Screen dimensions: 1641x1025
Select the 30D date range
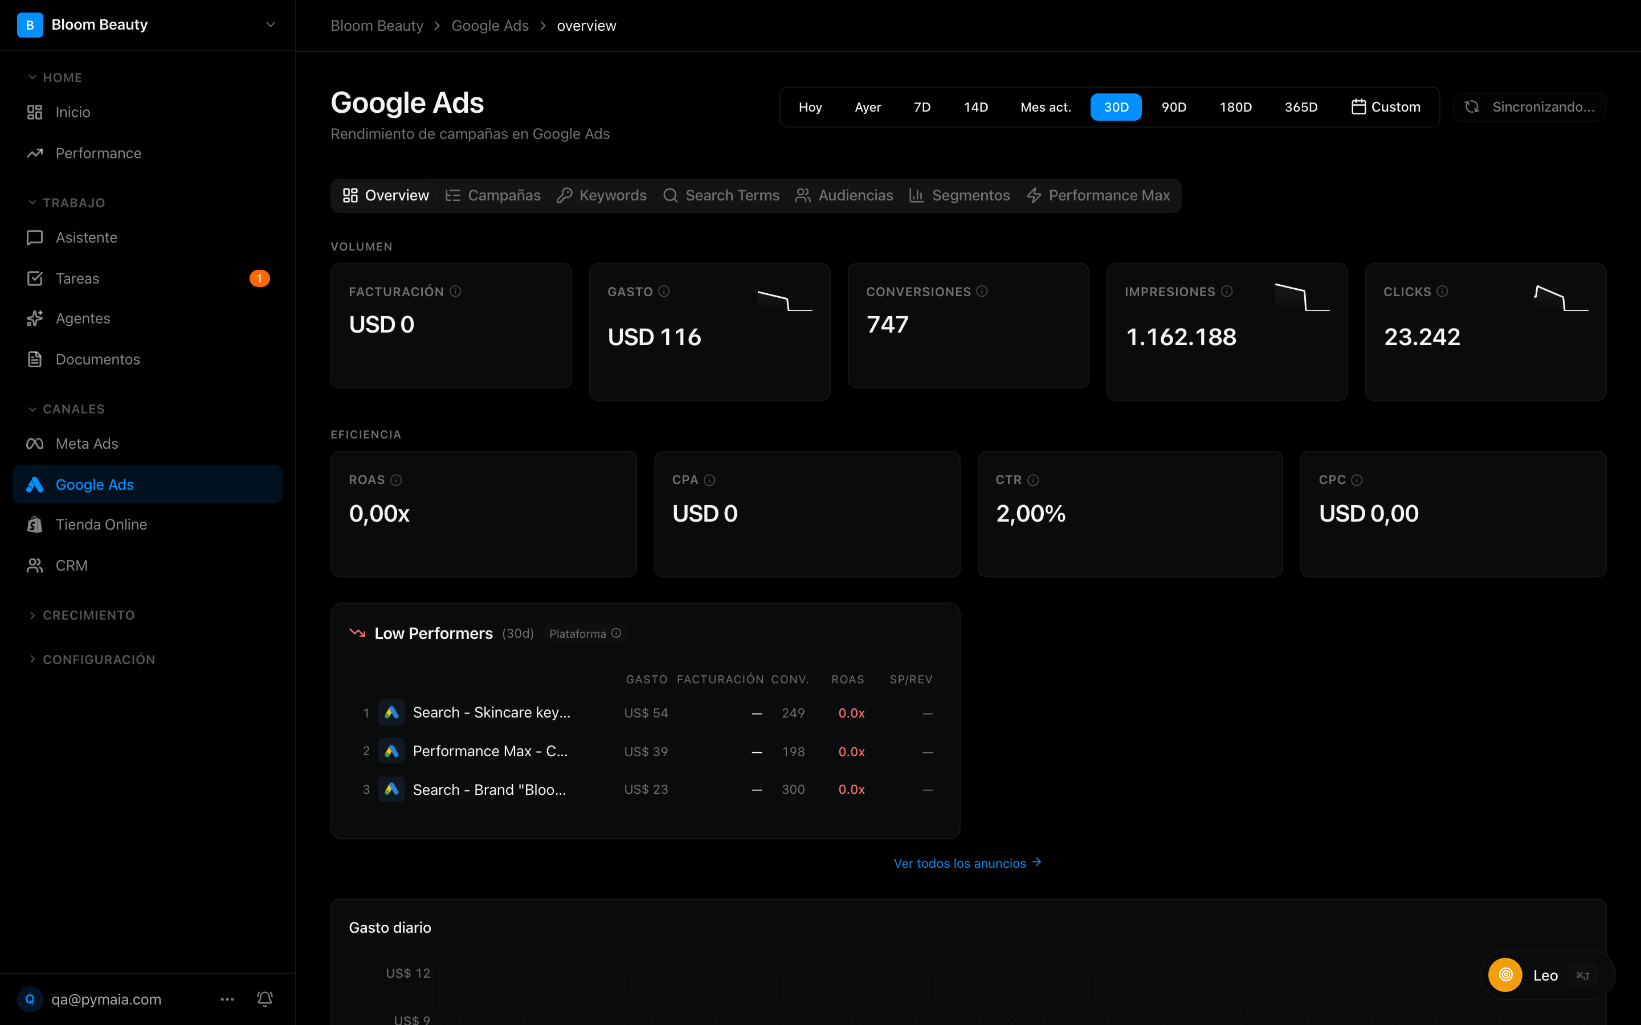[1116, 107]
